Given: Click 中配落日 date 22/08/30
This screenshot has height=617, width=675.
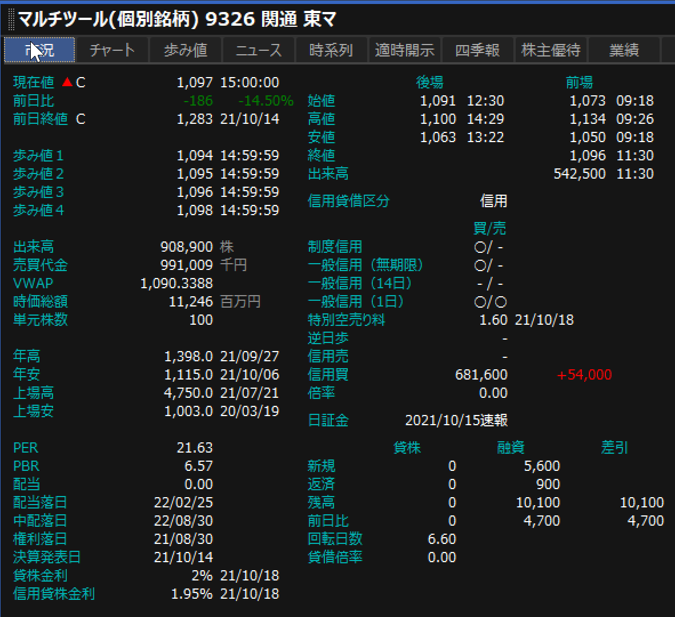Looking at the screenshot, I should coord(183,521).
